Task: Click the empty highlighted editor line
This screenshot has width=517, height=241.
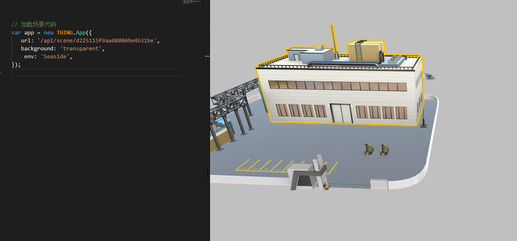Action: (97, 73)
